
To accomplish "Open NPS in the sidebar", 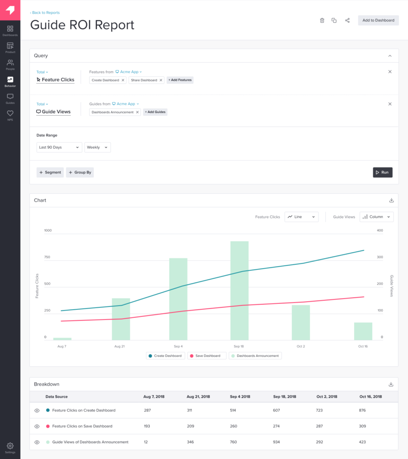I will [x=10, y=115].
